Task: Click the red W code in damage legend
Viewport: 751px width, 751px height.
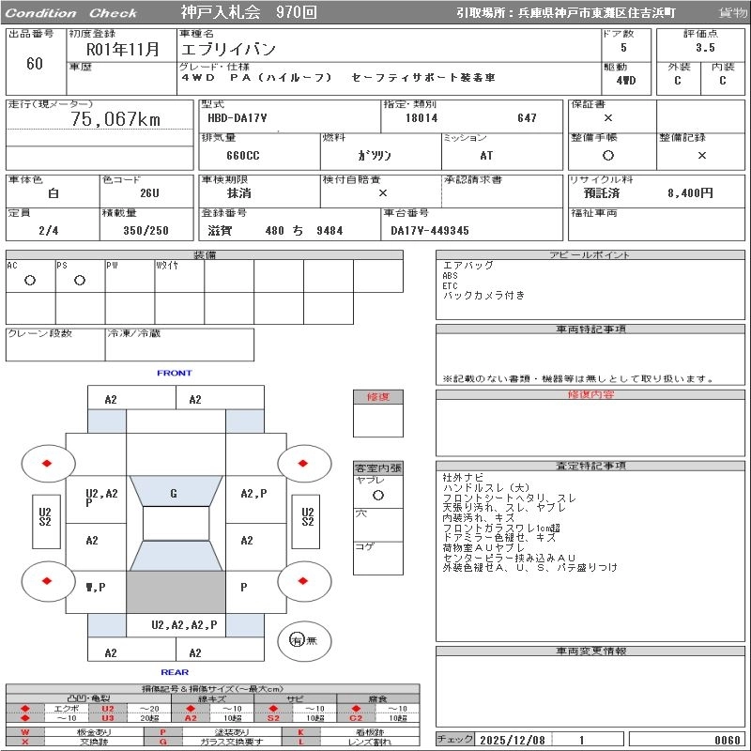Action: point(25,731)
